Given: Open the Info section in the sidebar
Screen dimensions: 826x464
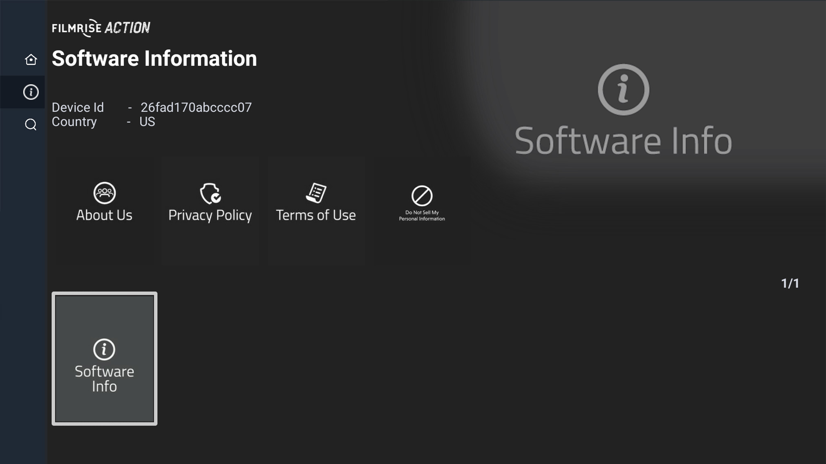Looking at the screenshot, I should [x=31, y=92].
